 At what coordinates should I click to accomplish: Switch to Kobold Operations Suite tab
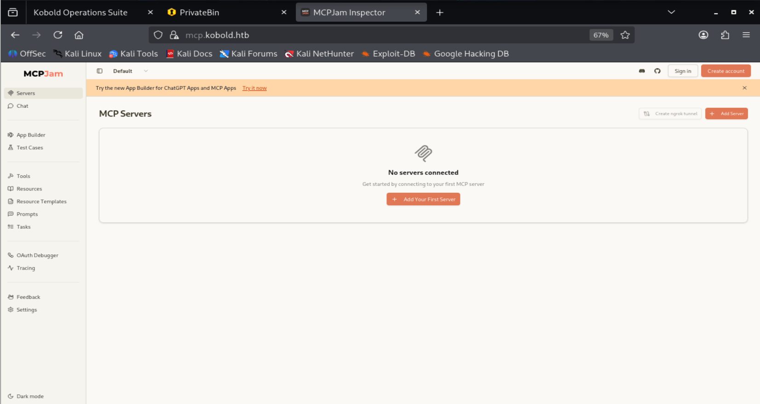pos(92,12)
